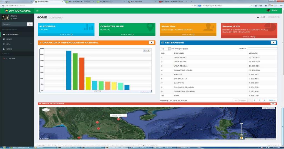
Task: Click the Firefox home icon
Action: pos(266,6)
